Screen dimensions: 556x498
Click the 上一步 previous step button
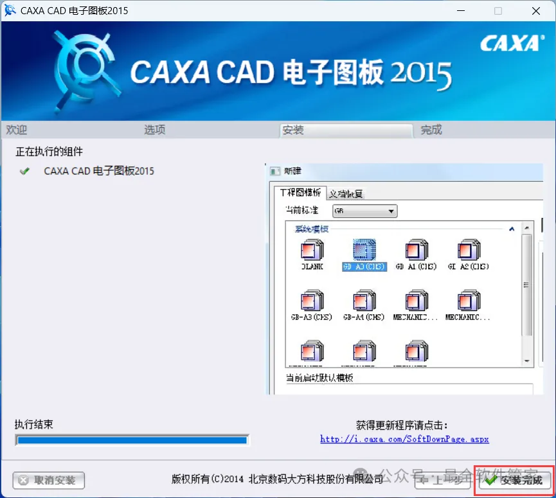pos(442,480)
